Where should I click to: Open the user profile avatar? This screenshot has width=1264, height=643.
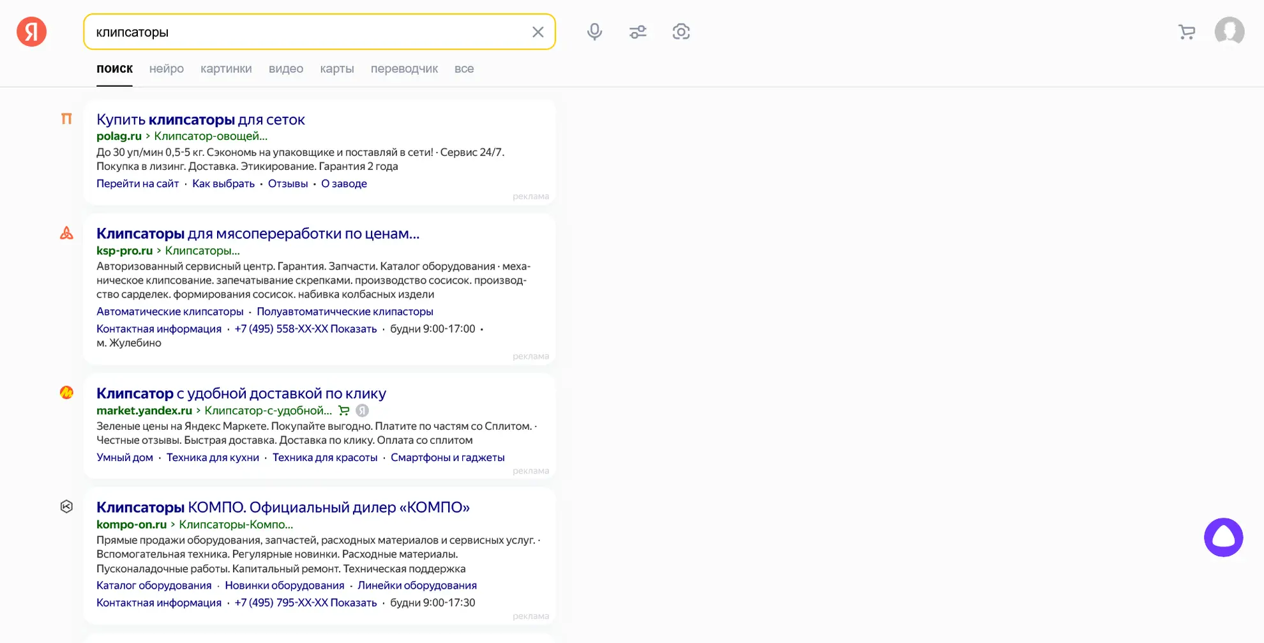(1229, 31)
